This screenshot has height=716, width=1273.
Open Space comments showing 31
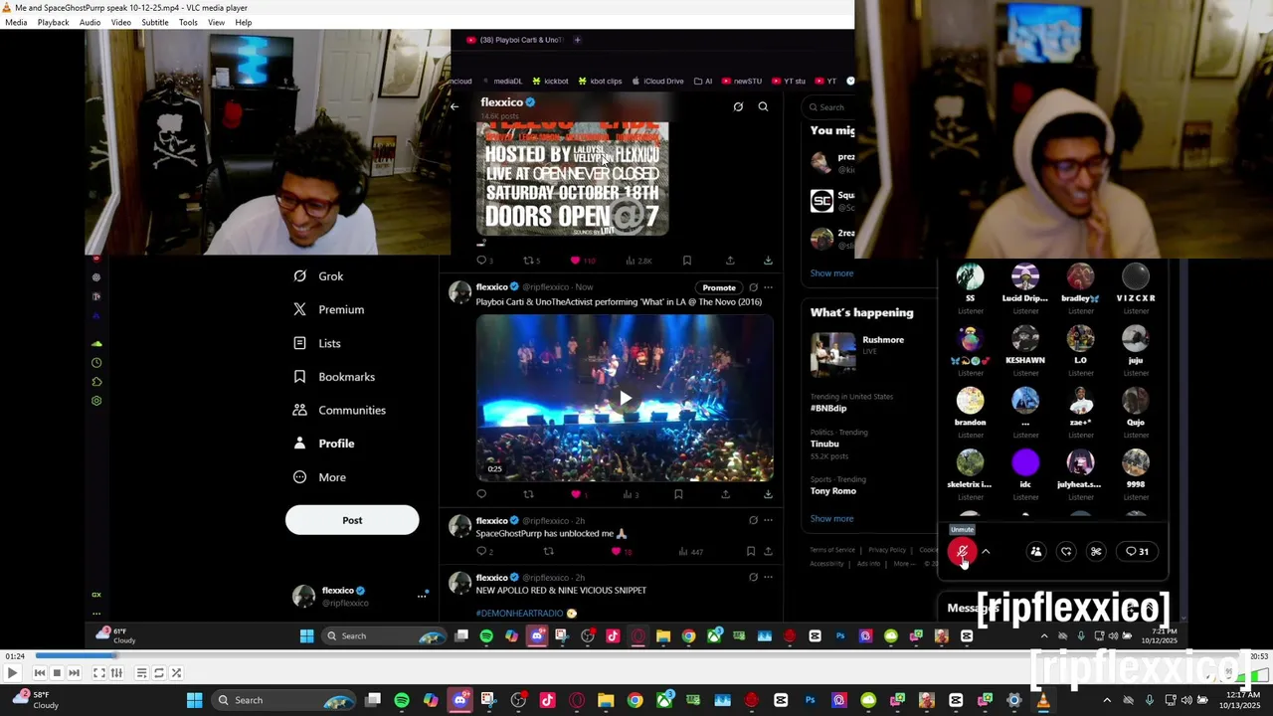point(1137,552)
